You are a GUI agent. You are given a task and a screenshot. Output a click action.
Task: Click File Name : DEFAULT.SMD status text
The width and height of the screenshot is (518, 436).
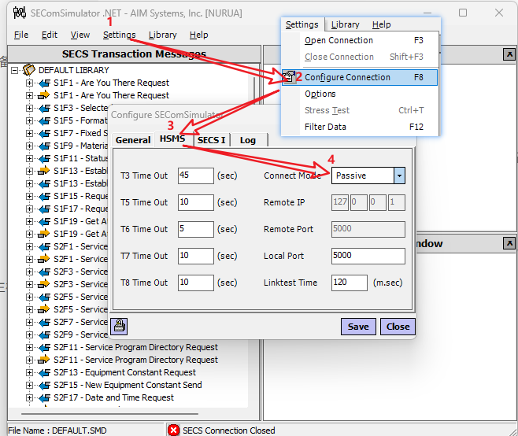57,430
